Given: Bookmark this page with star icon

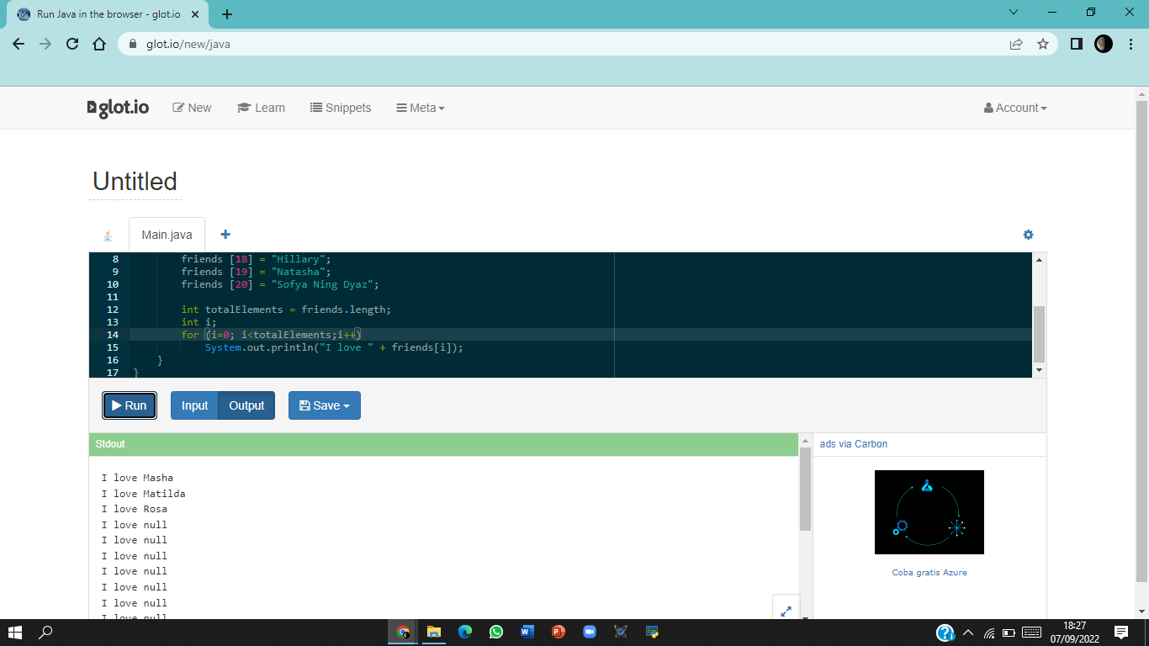Looking at the screenshot, I should pos(1043,44).
